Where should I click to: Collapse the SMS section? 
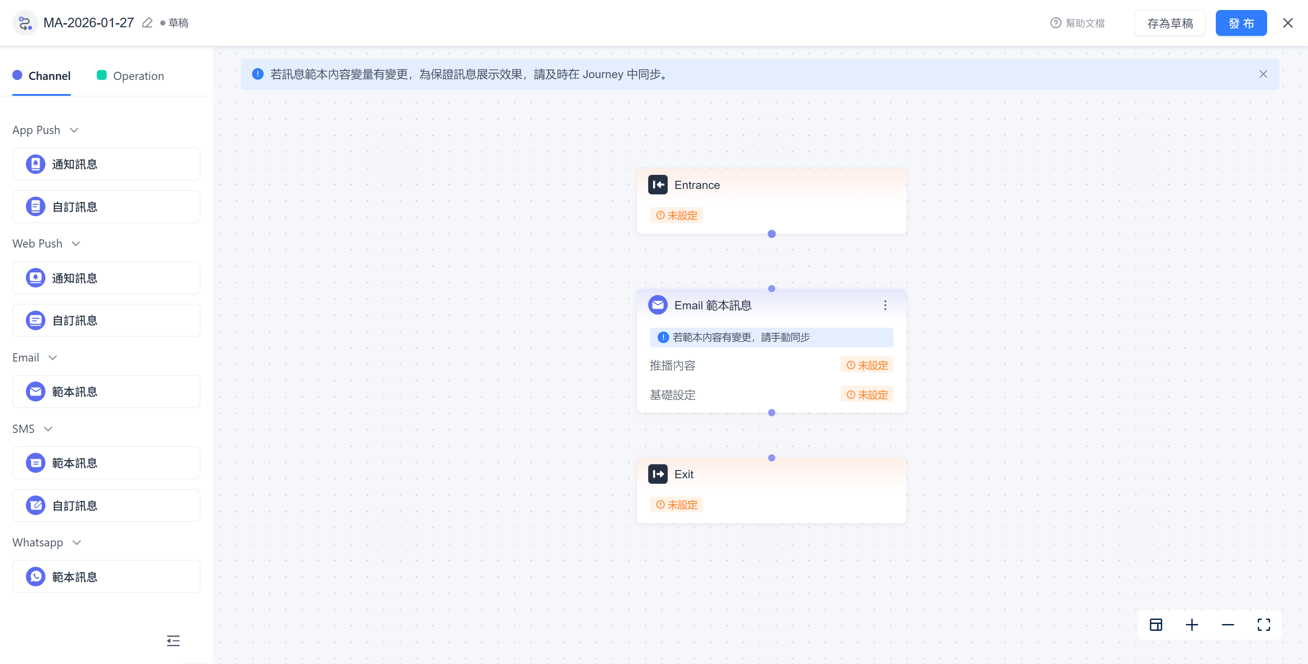pos(48,429)
